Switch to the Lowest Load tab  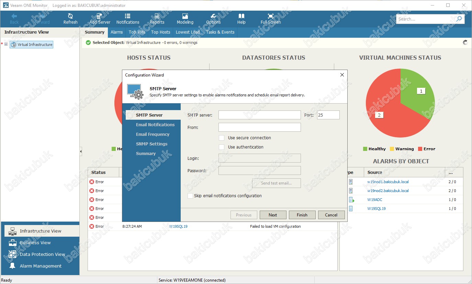tap(188, 32)
